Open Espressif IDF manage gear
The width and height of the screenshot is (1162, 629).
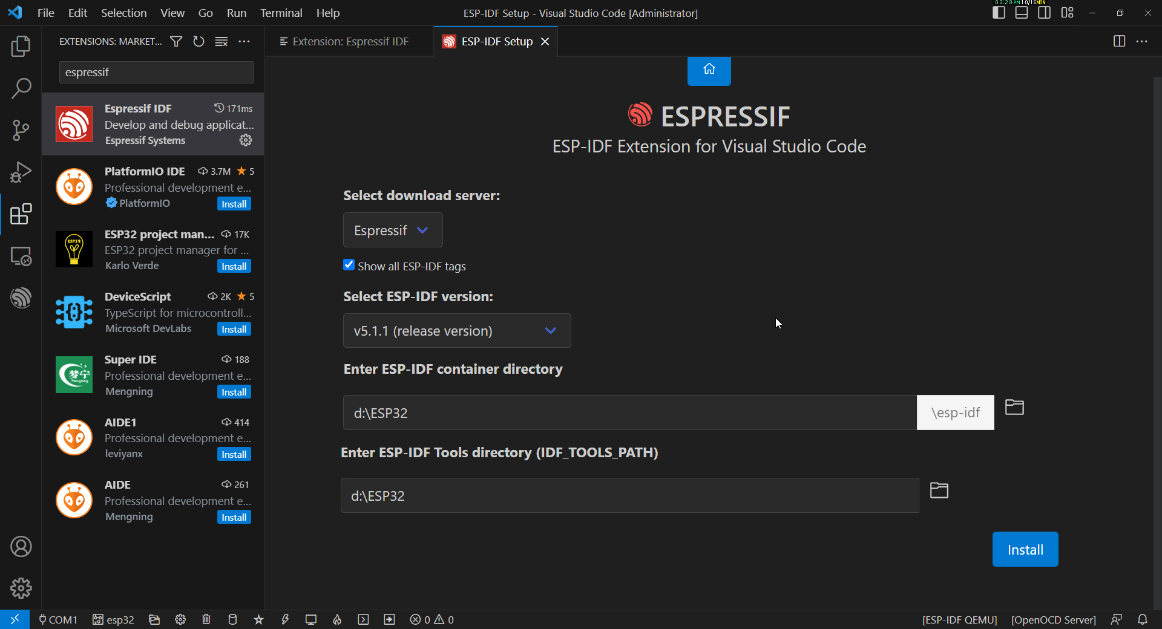point(246,140)
